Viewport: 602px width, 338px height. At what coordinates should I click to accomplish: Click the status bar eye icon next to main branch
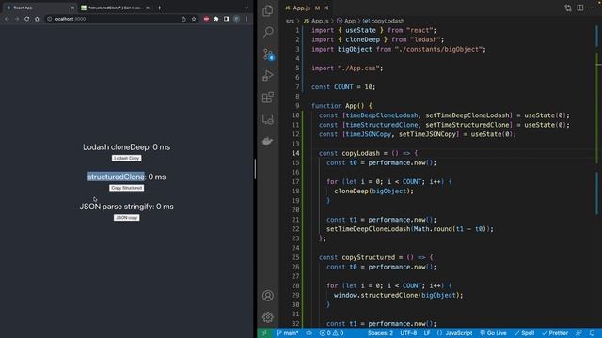point(309,333)
